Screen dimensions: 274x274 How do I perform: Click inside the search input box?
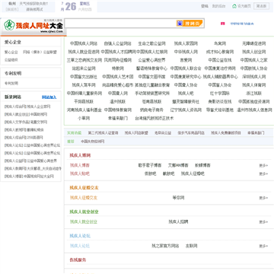[120, 24]
